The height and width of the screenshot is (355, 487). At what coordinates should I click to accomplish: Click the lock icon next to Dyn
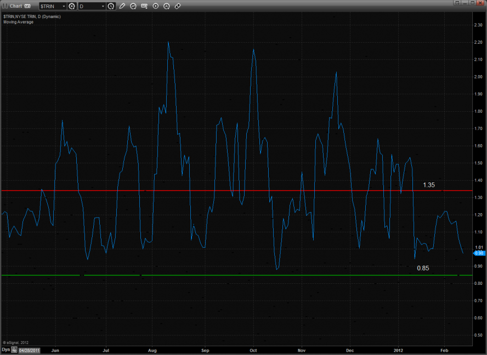tap(14, 350)
